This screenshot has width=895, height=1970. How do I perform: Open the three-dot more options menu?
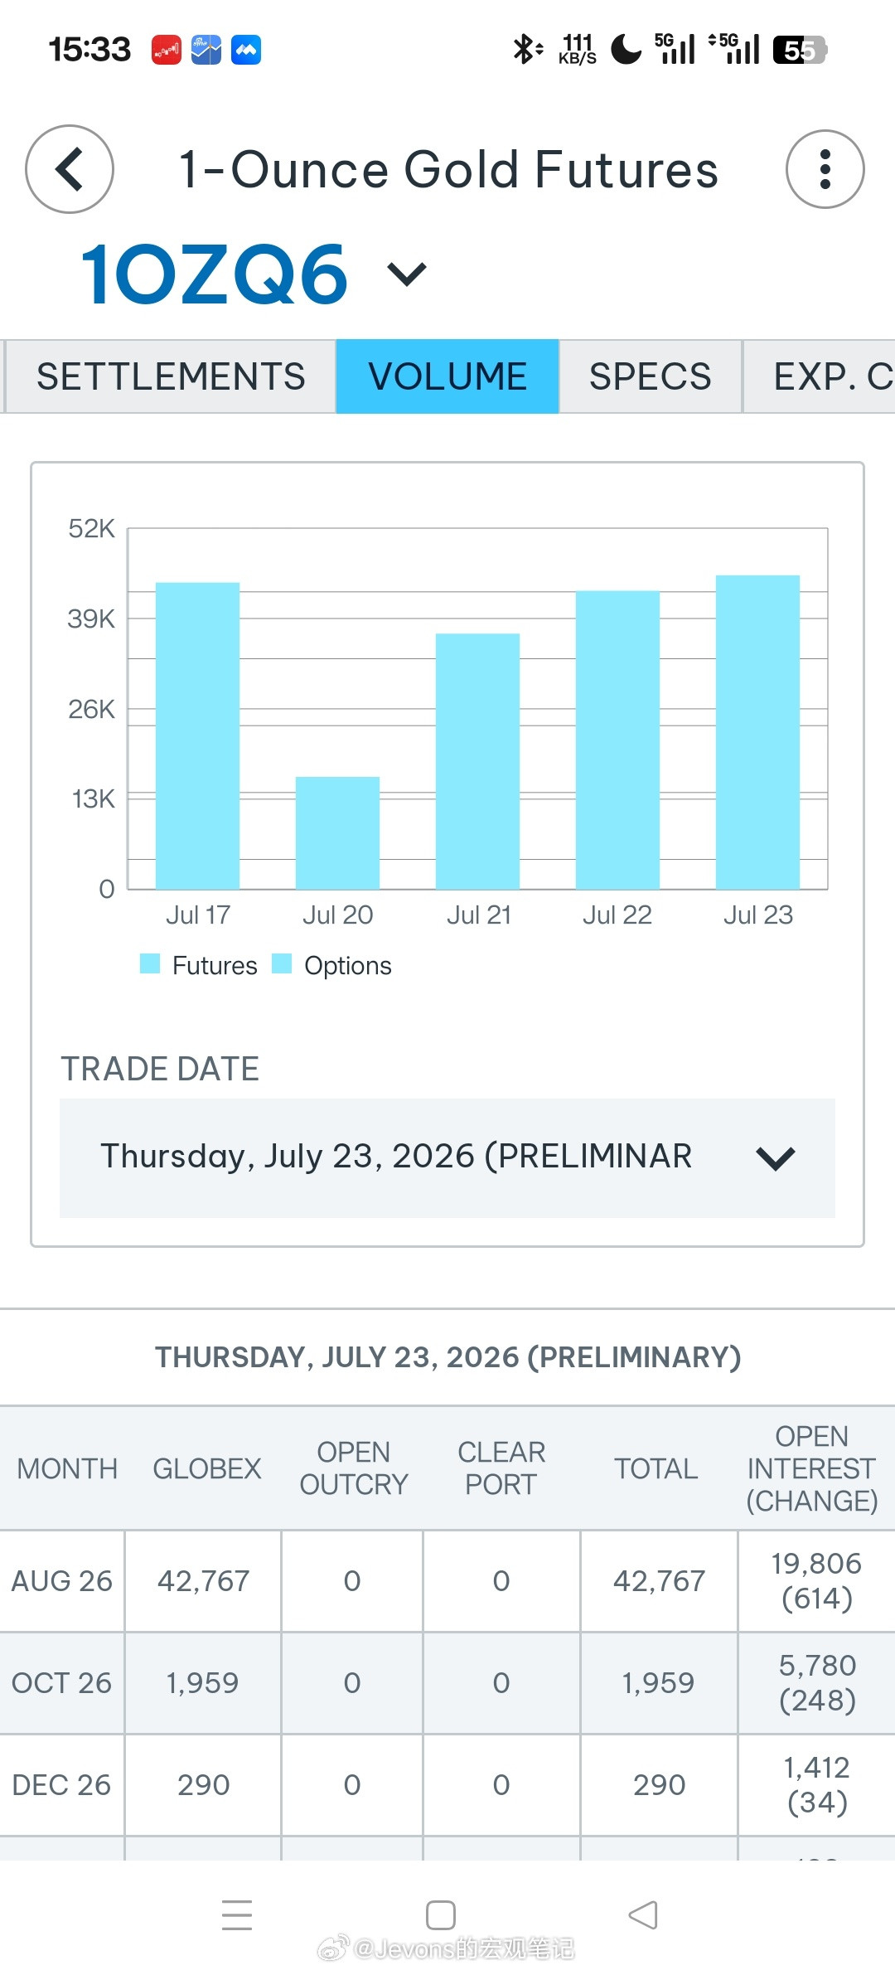[x=825, y=169]
